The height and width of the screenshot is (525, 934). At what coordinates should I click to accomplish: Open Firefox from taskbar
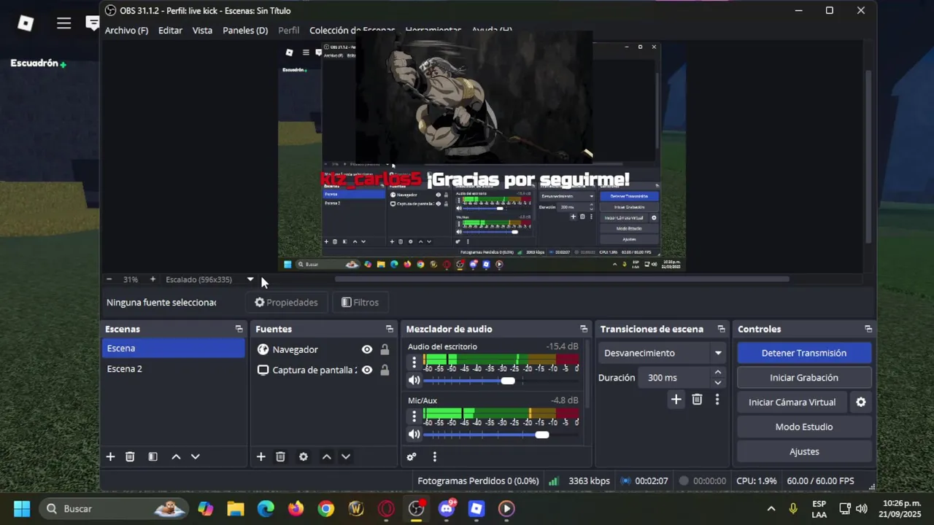click(296, 508)
